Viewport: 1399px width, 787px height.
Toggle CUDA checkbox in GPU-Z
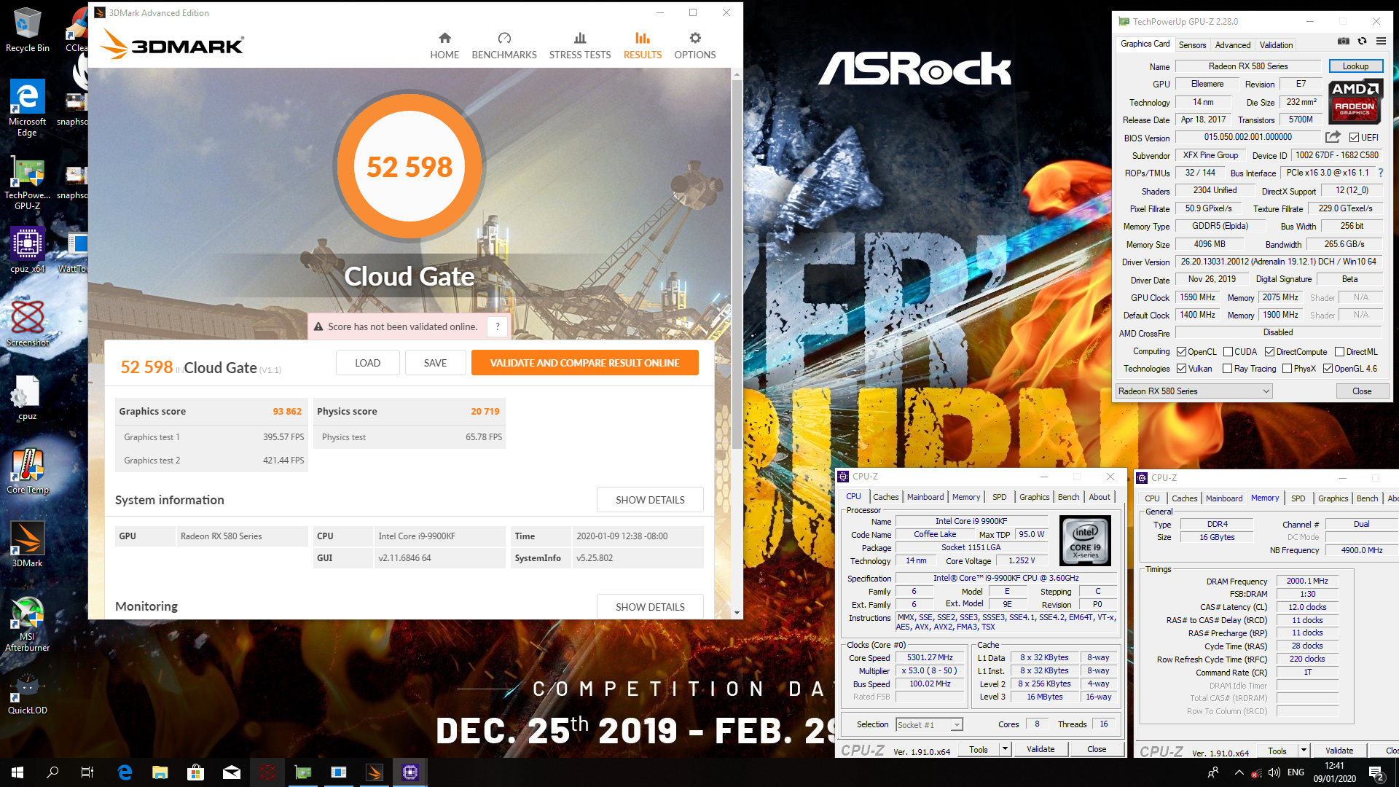pyautogui.click(x=1228, y=352)
